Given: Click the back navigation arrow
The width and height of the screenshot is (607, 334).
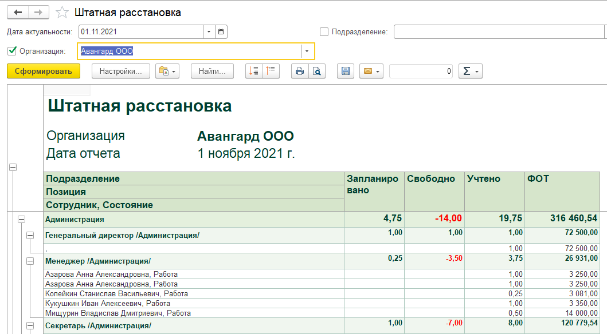Looking at the screenshot, I should 17,12.
